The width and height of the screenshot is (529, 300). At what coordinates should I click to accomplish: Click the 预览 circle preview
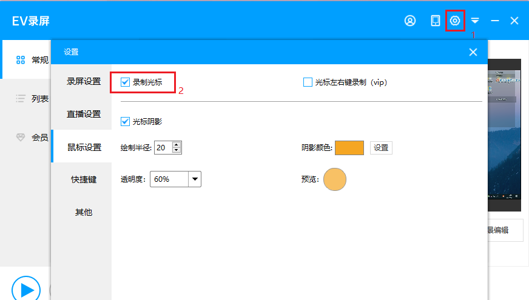coord(335,179)
